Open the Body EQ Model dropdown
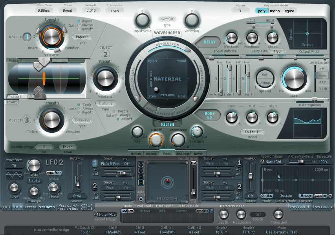 [x=252, y=132]
